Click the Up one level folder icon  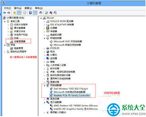click(x=15, y=13)
